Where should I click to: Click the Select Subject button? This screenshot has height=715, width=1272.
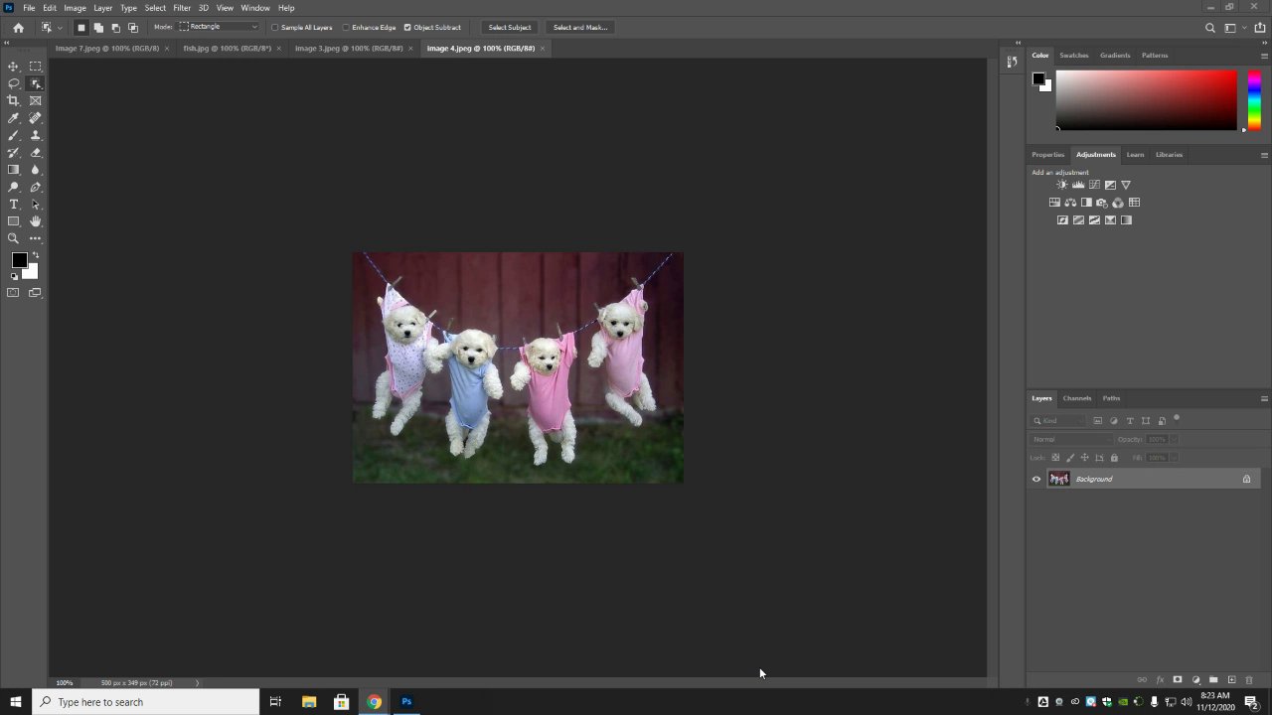(510, 28)
